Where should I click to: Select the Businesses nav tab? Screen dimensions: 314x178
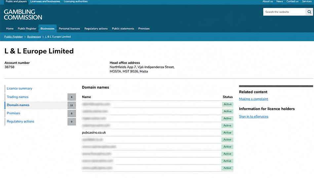click(x=48, y=29)
